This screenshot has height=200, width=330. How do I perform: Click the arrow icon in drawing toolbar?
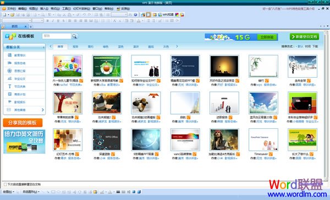(48, 192)
